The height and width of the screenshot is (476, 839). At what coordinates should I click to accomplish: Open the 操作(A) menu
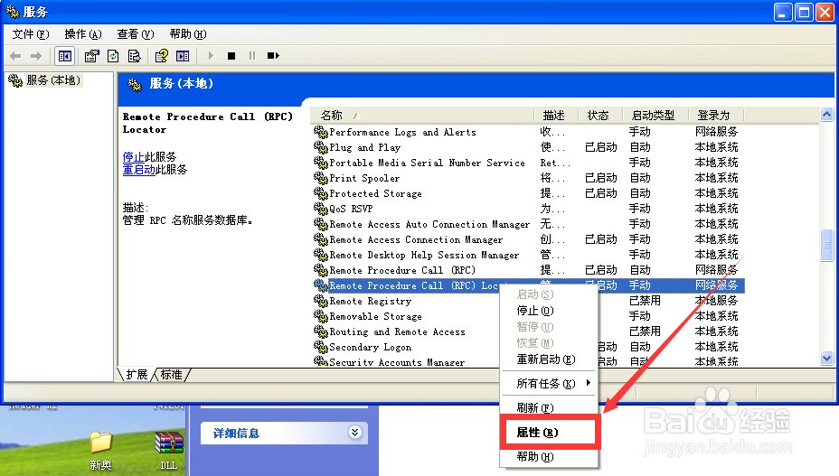point(83,34)
